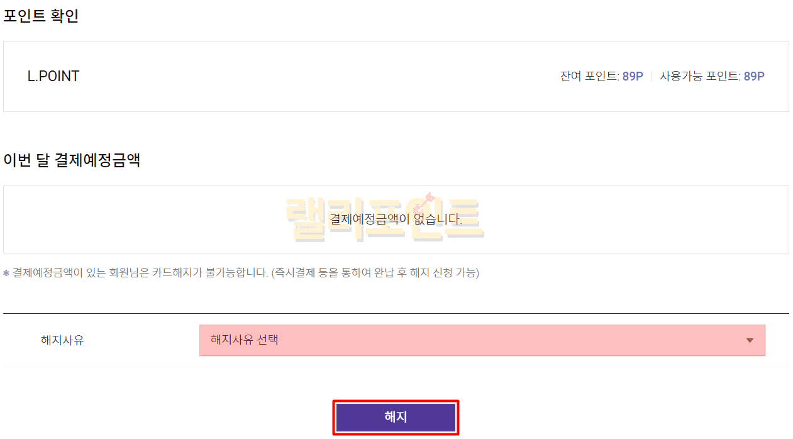Click the purple 해지 button
This screenshot has width=793, height=439.
(396, 417)
